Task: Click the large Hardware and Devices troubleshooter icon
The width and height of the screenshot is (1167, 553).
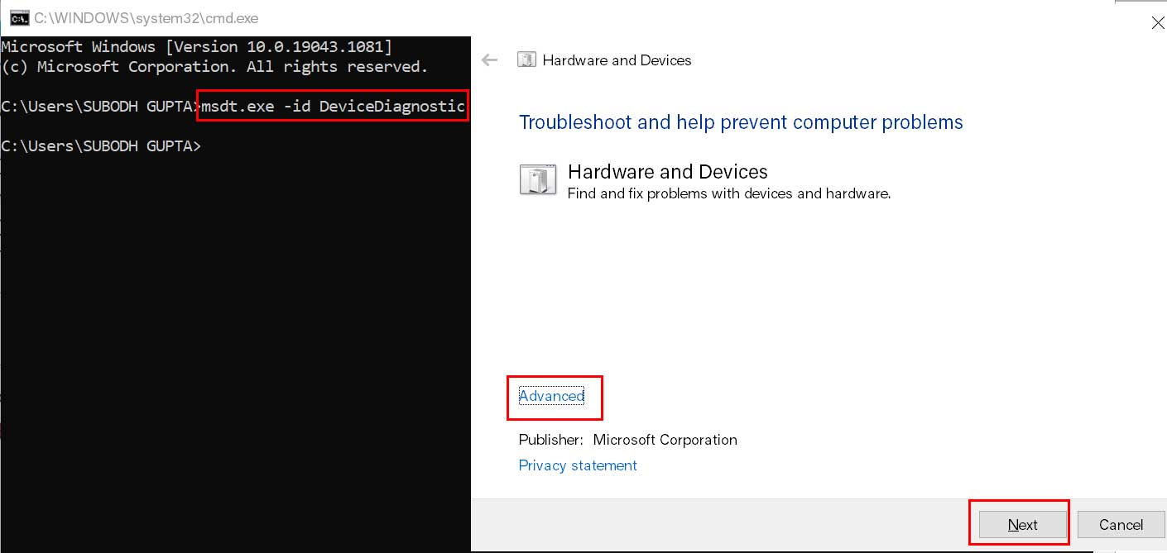Action: click(537, 179)
